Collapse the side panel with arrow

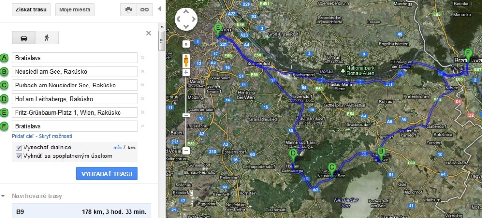click(x=159, y=9)
